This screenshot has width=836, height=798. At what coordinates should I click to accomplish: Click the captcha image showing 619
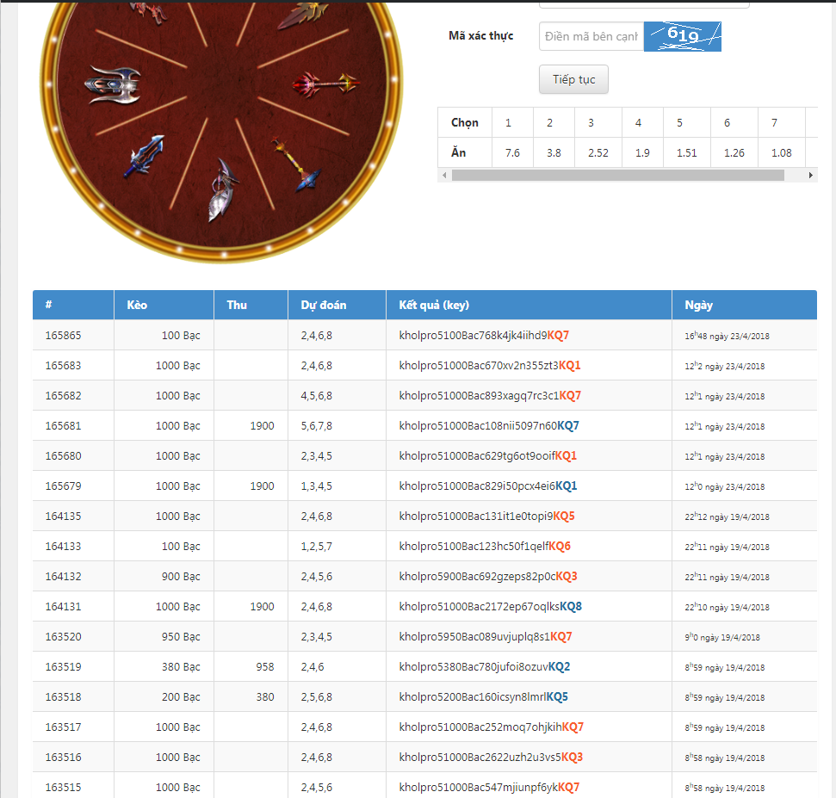click(x=682, y=36)
